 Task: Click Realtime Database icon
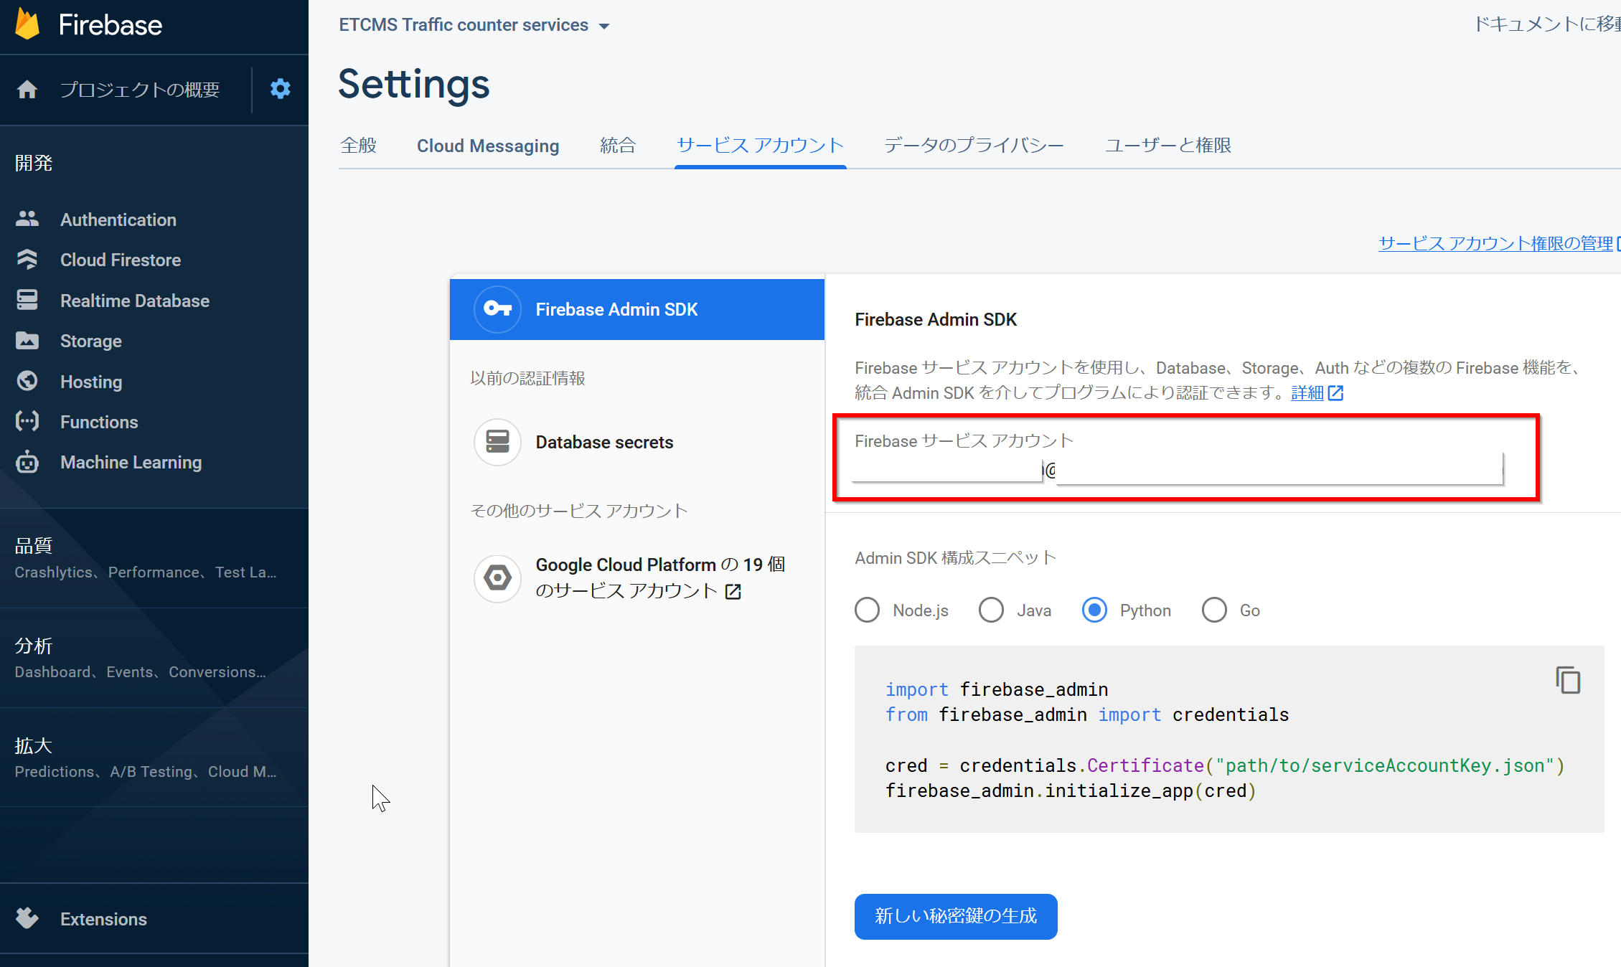27,300
